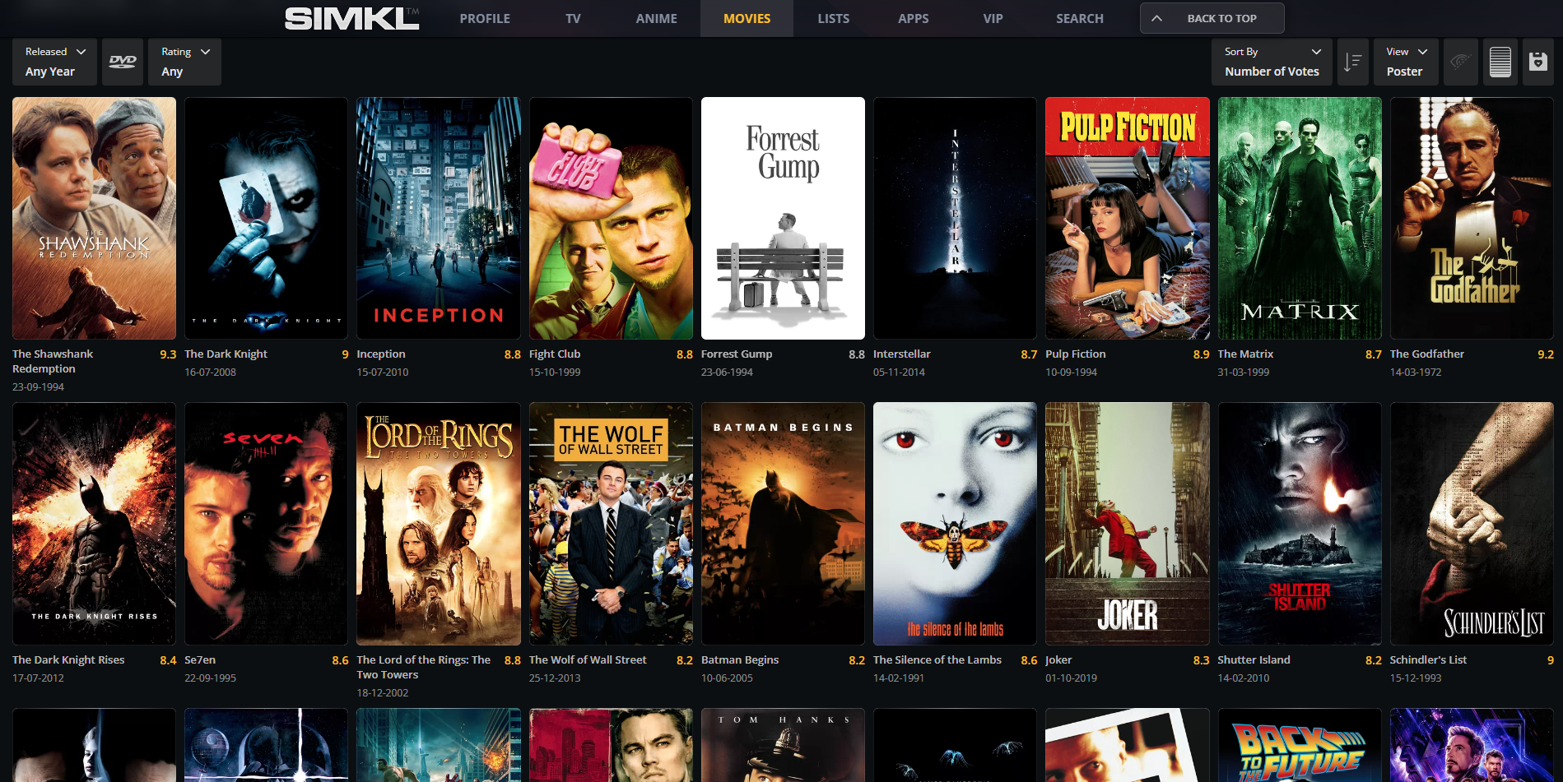Click the Back to Top arrow button
Screen dimensions: 1563x782
(1212, 18)
